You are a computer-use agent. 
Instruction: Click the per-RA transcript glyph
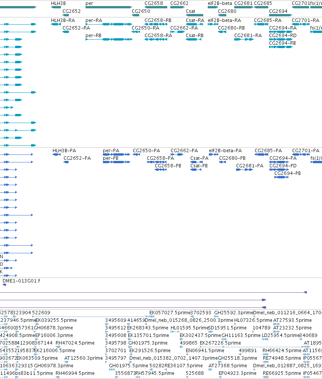coord(109,24)
